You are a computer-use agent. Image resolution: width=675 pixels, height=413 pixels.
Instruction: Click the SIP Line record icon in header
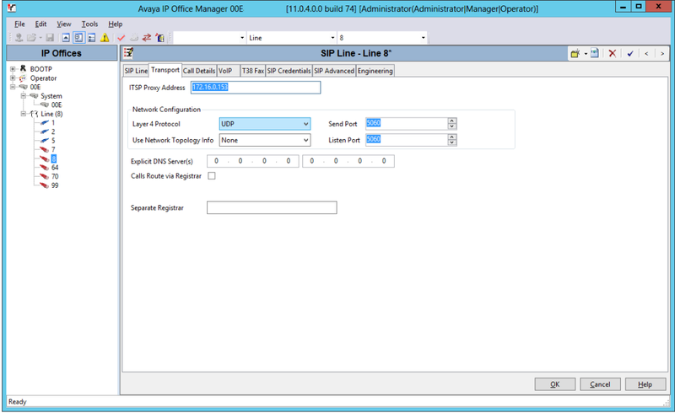coord(128,53)
